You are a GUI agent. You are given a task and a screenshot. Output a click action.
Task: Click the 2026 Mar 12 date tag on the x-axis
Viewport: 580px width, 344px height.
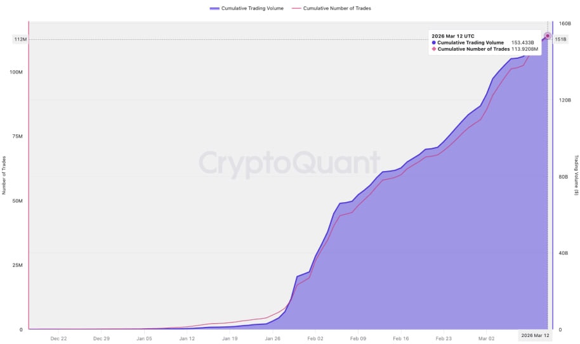535,335
